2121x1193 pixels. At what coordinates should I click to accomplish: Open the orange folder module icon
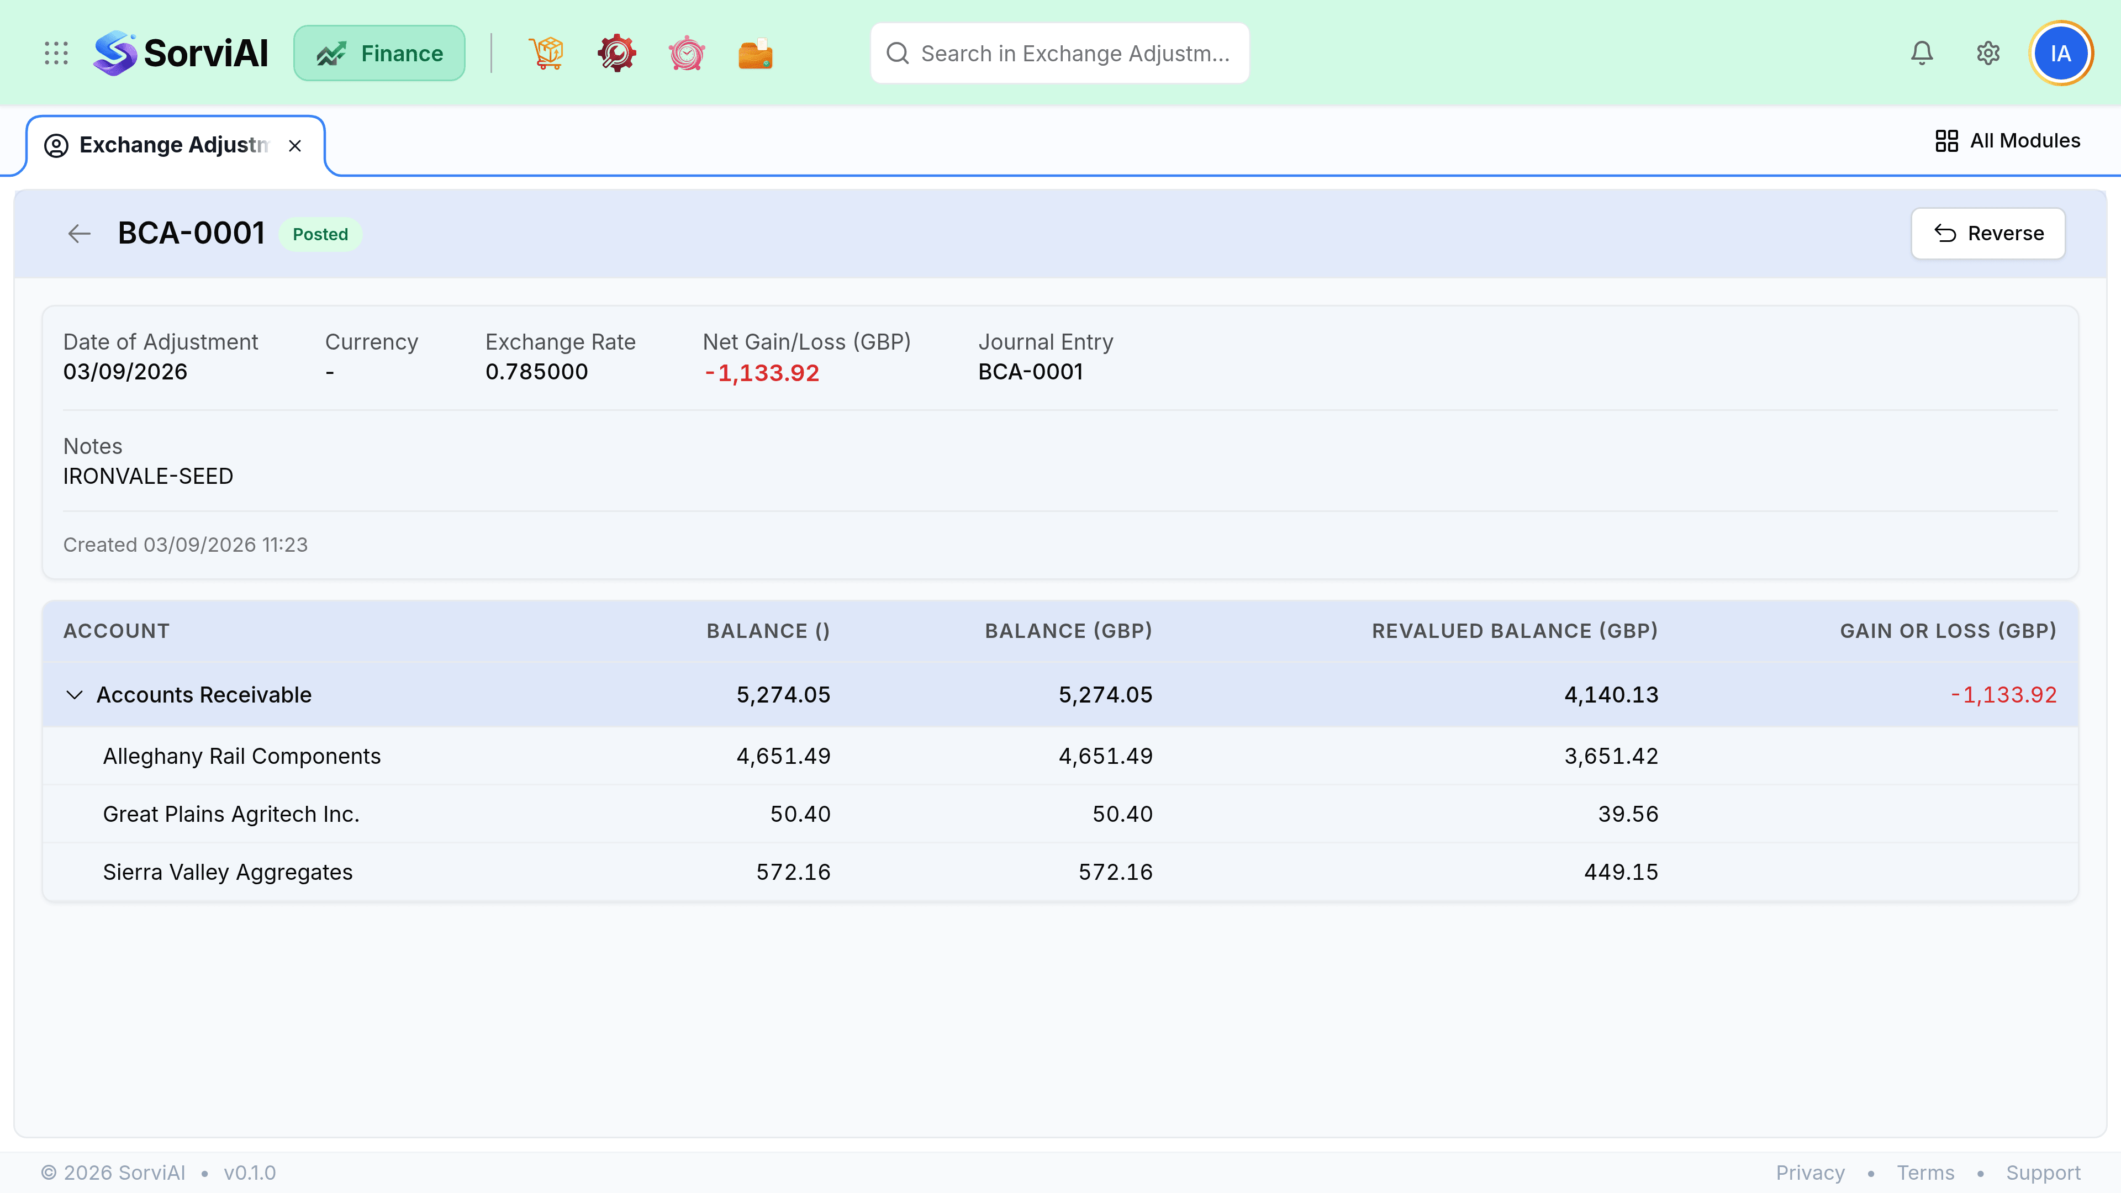tap(755, 54)
